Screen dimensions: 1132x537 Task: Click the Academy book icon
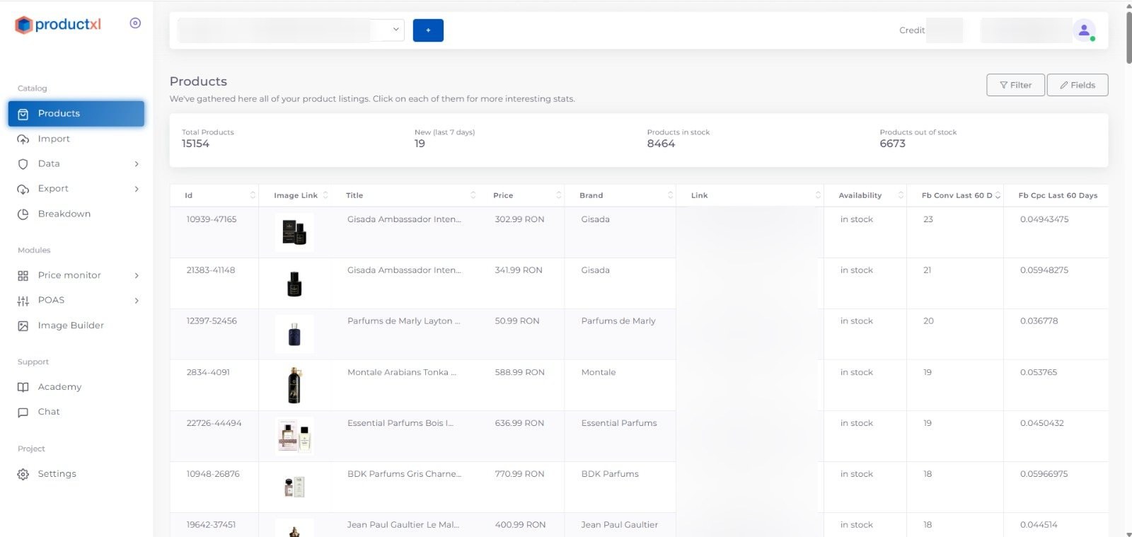[23, 388]
